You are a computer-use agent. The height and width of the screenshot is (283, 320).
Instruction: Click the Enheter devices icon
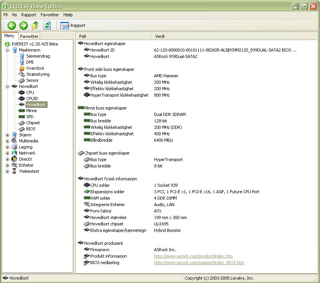(x=14, y=165)
